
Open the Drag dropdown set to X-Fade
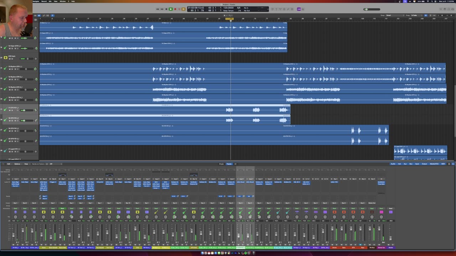416,15
